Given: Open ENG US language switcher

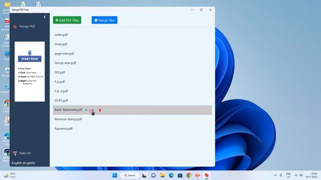Looking at the screenshot, I should [288, 175].
